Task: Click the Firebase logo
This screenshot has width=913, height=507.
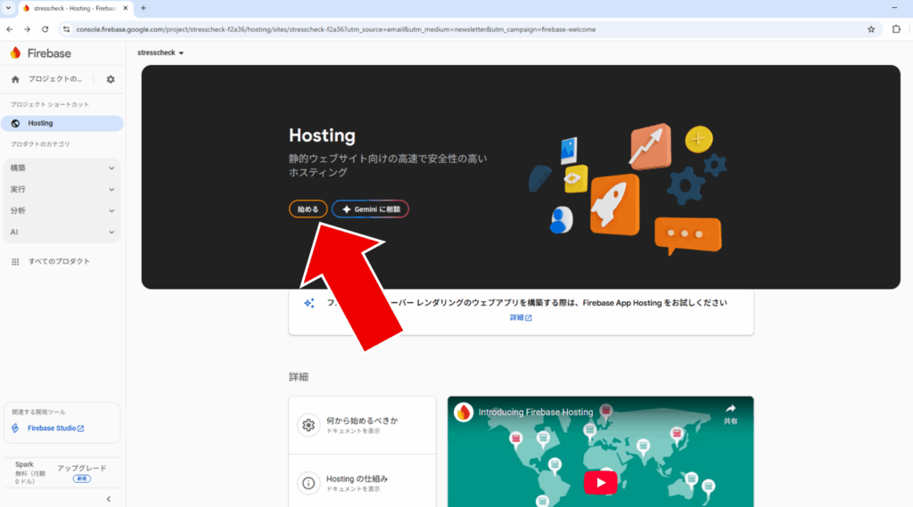Action: pyautogui.click(x=40, y=53)
